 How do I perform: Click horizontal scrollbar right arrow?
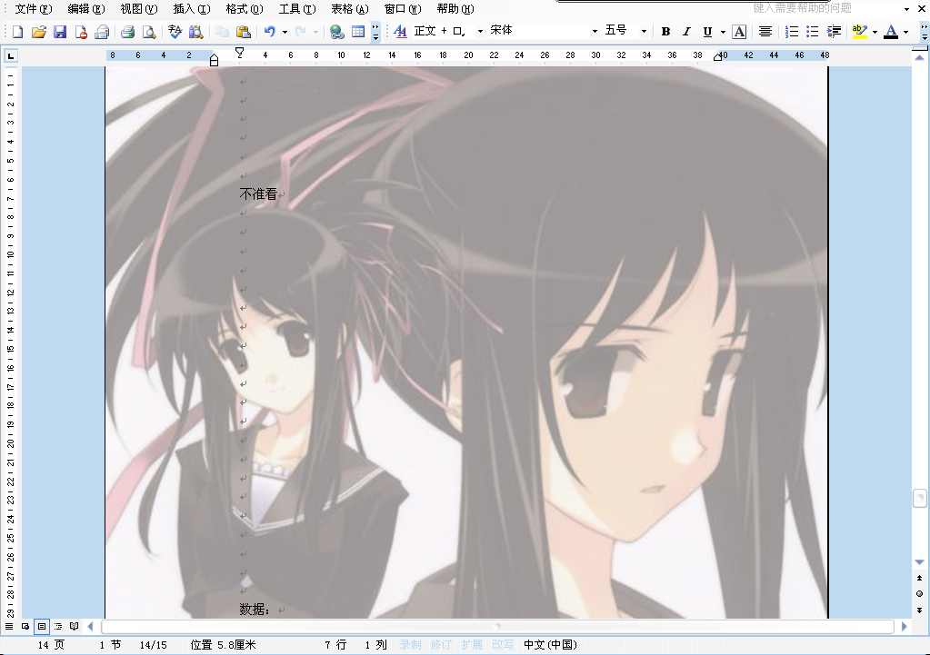click(904, 626)
